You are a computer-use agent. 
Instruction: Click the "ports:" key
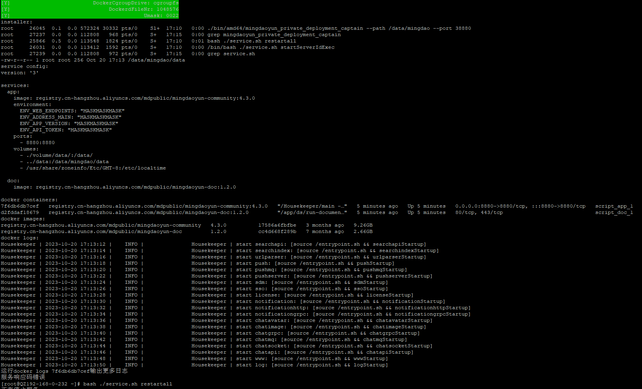[23, 136]
